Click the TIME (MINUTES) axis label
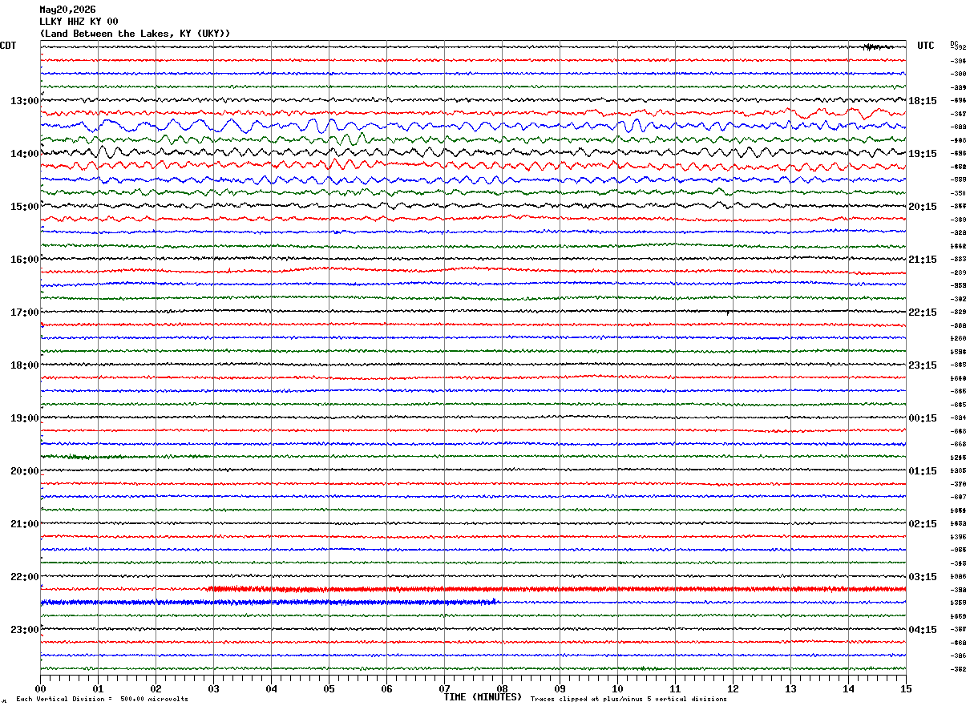Image resolution: width=970 pixels, height=710 pixels. pyautogui.click(x=483, y=697)
